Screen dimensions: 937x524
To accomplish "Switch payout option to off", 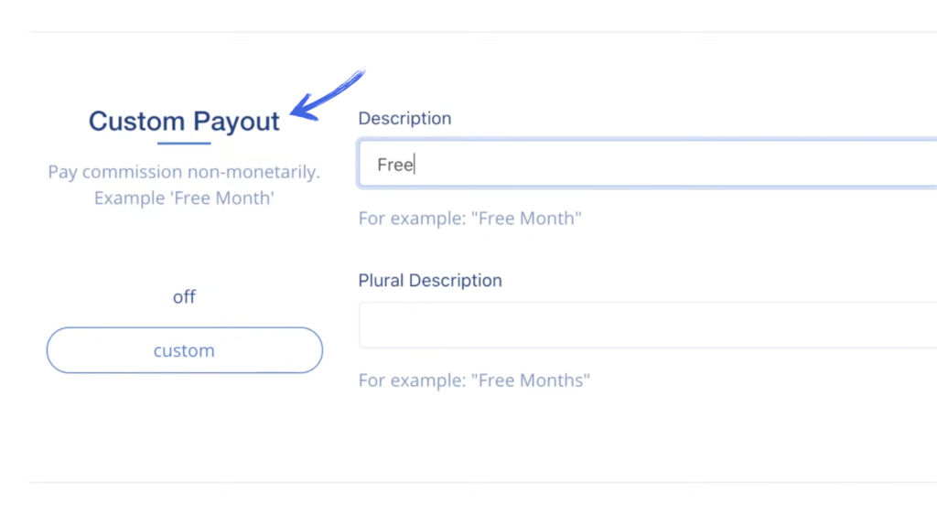I will coord(184,297).
